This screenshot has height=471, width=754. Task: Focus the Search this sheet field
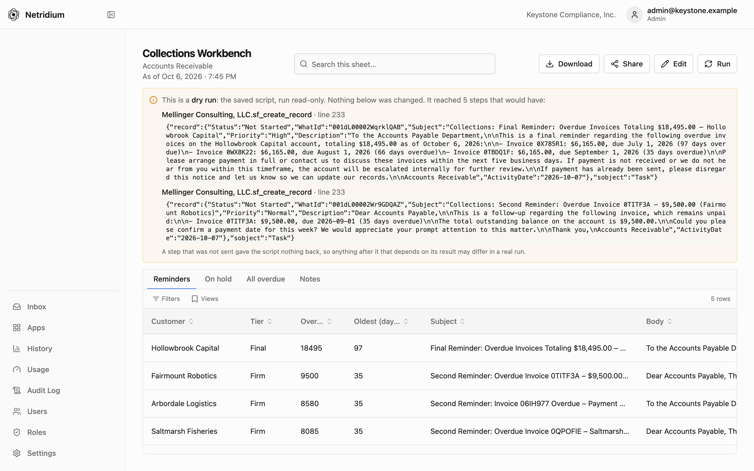pos(395,64)
